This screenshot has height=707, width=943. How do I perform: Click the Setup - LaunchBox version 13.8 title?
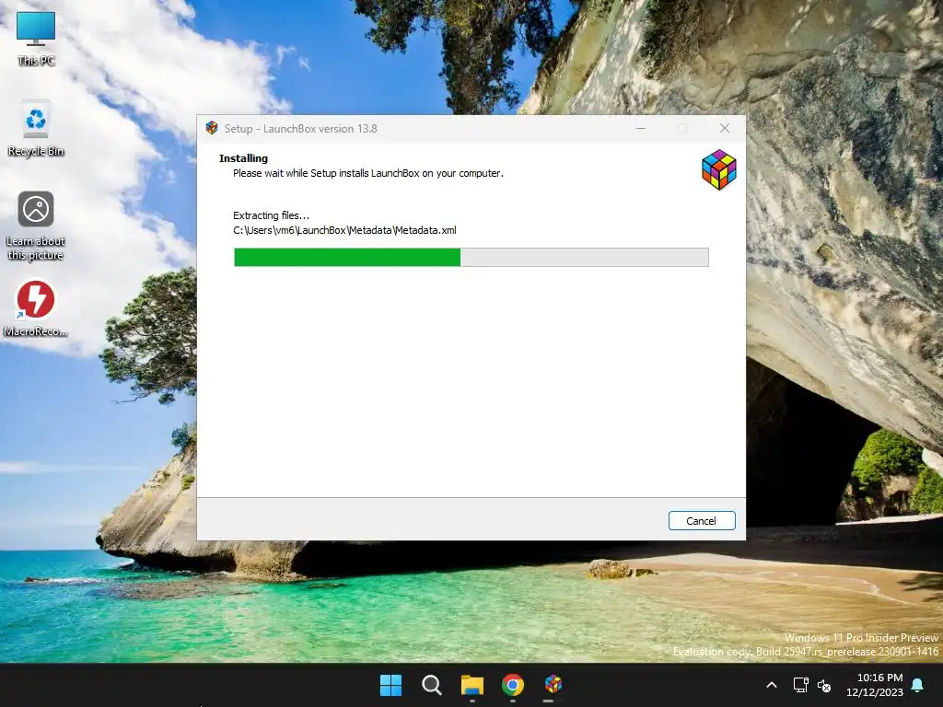(x=301, y=129)
